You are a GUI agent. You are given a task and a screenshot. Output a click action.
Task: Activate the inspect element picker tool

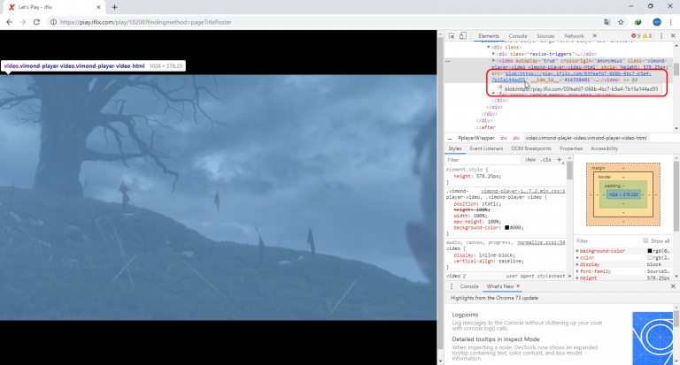coord(452,36)
